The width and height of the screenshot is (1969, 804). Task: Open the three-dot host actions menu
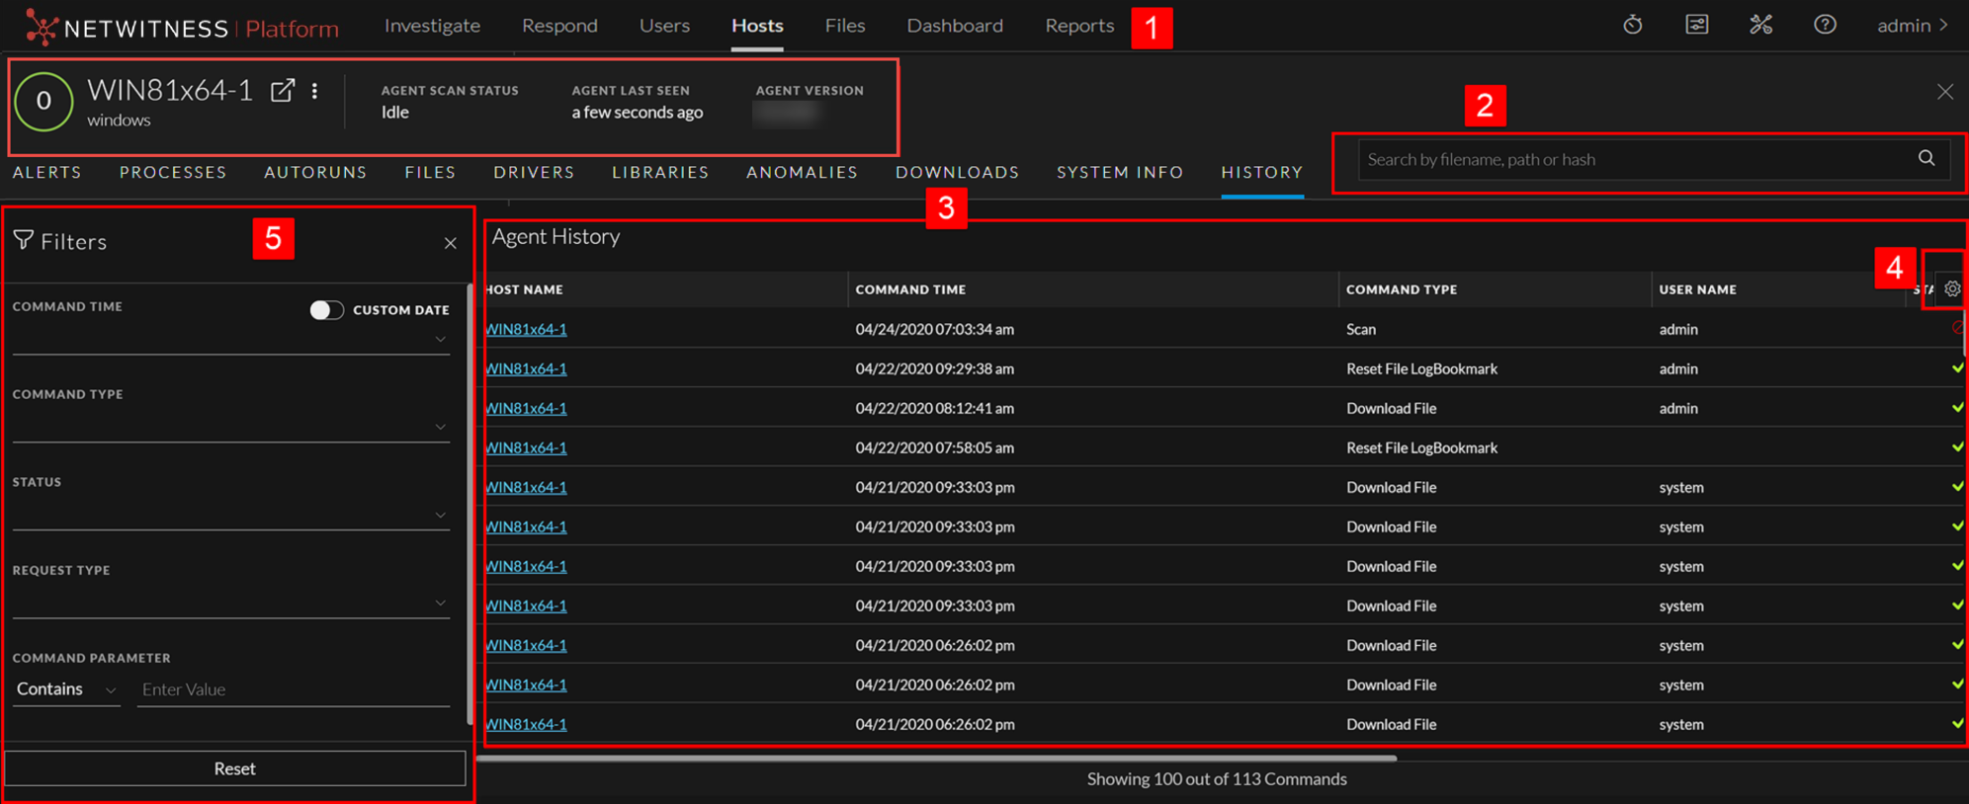[315, 91]
